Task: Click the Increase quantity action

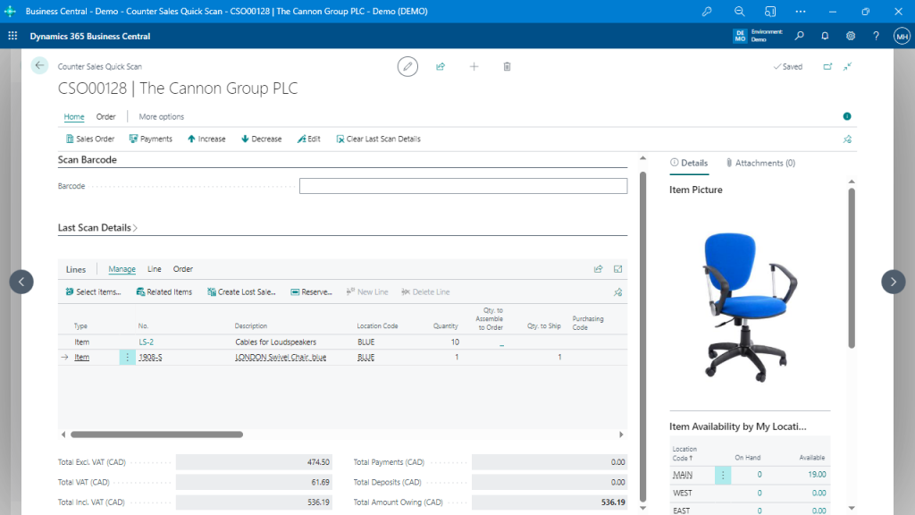Action: pyautogui.click(x=206, y=139)
